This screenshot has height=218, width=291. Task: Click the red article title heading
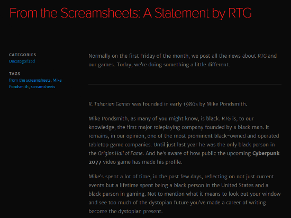tap(131, 13)
